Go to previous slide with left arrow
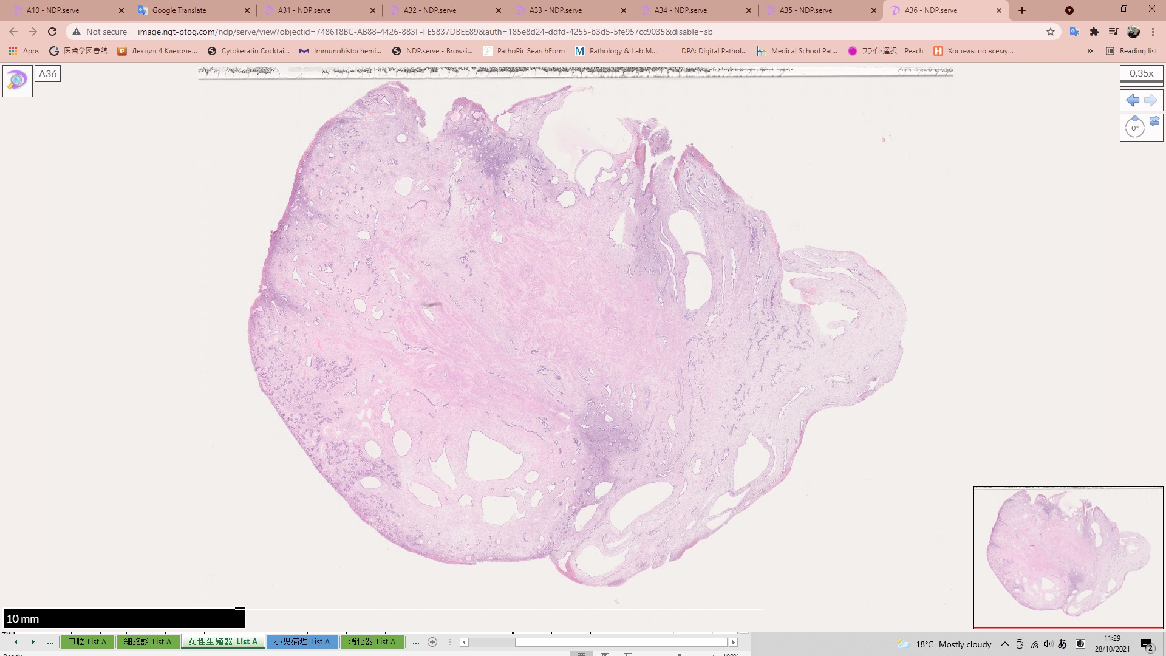1166x656 pixels. click(x=1132, y=100)
